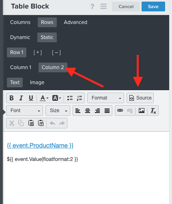
Task: Remove formatting with the Tx icon
Action: pos(153,111)
